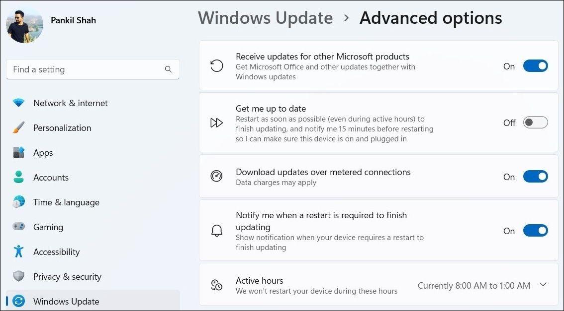Enable the Get me up to date toggle
The image size is (564, 311).
(x=535, y=123)
